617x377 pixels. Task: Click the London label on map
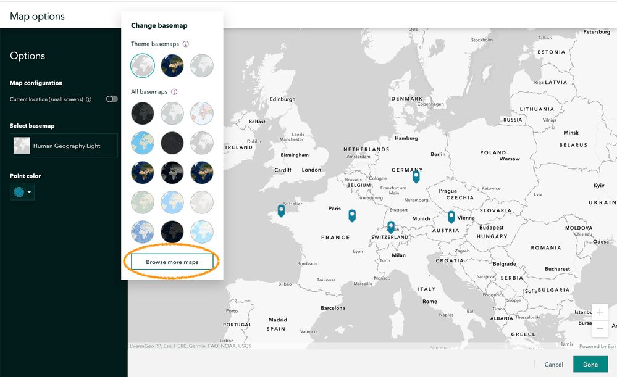pos(311,170)
